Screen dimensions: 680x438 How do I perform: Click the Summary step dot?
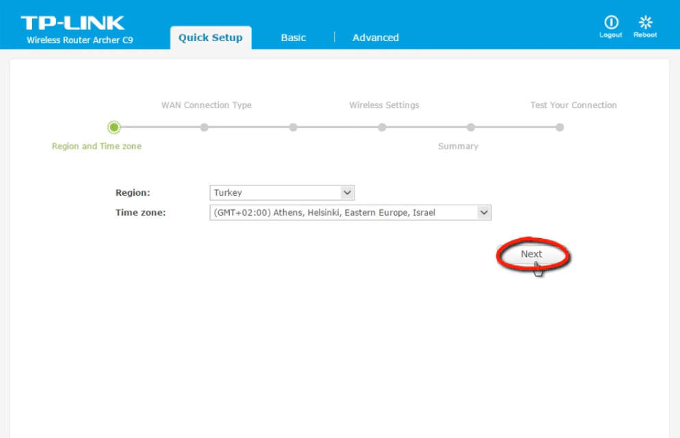(471, 127)
